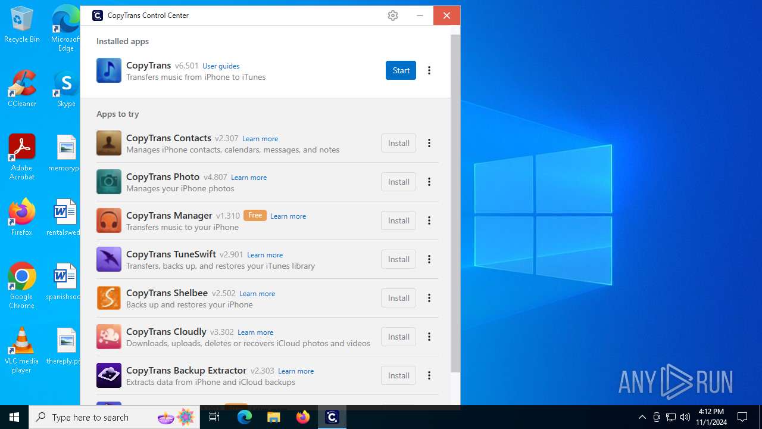Select the Skype desktop shortcut
The image size is (762, 429).
point(66,89)
